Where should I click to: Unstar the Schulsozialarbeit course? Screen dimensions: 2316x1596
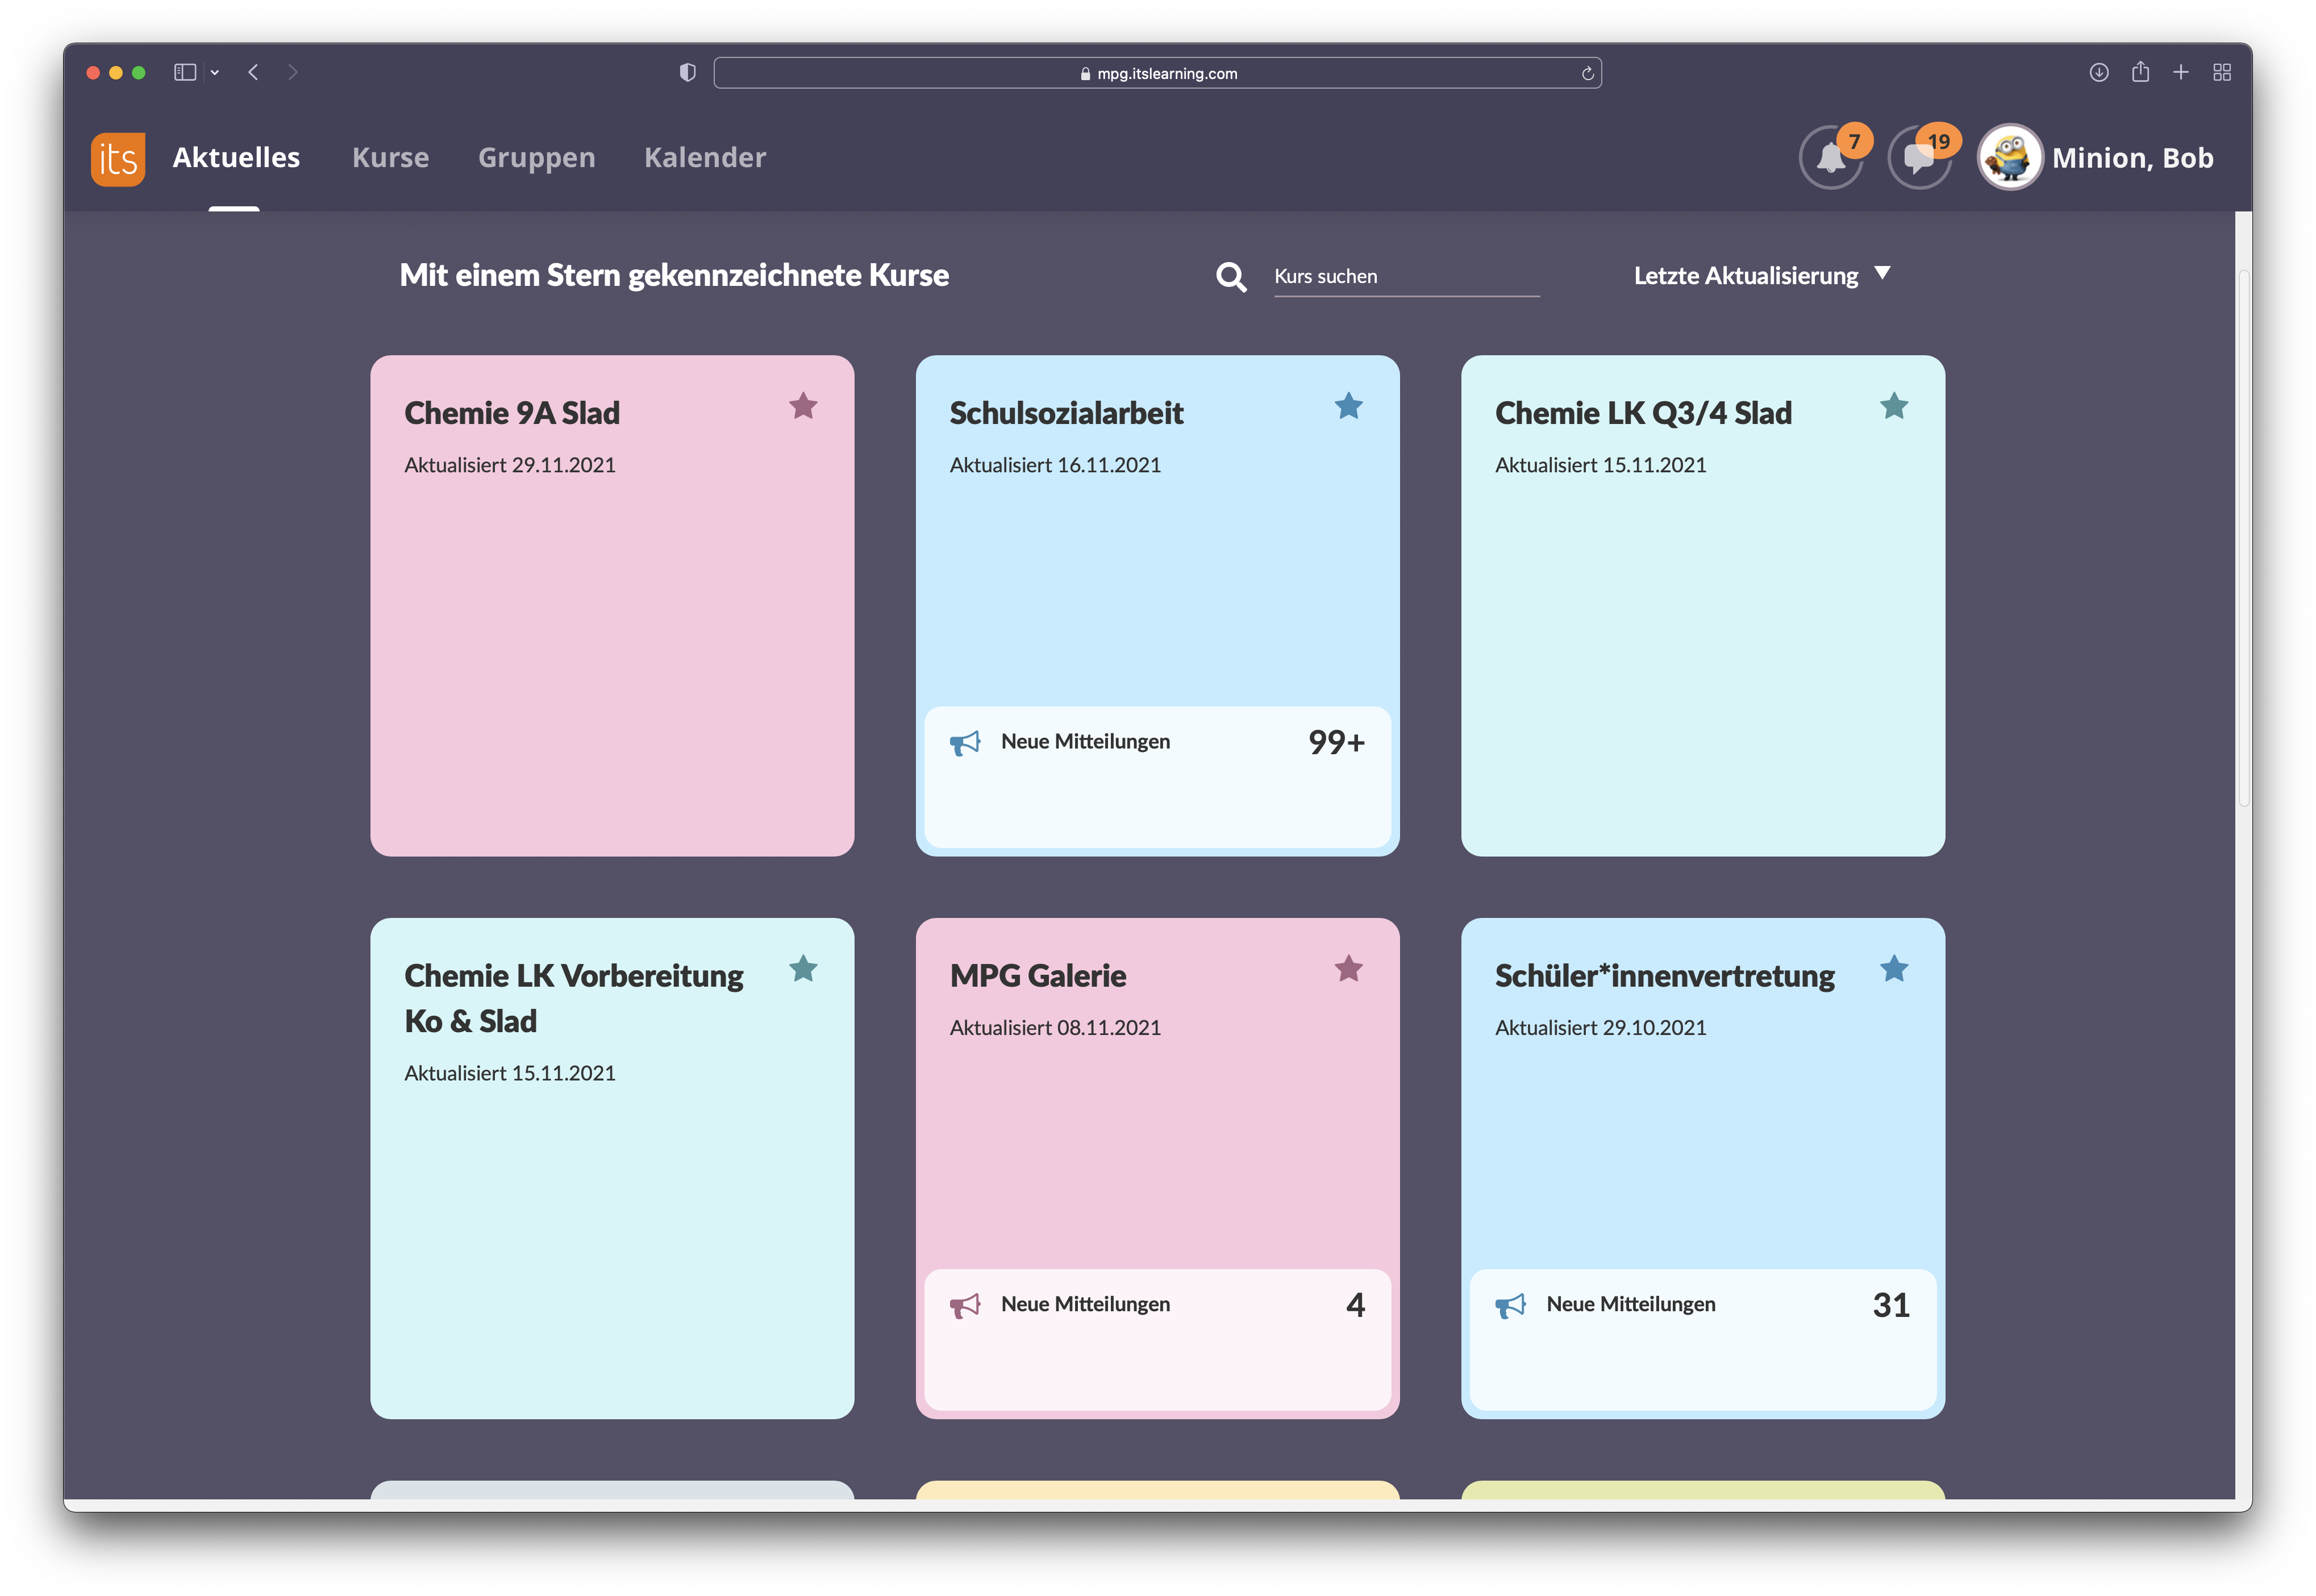coord(1348,406)
